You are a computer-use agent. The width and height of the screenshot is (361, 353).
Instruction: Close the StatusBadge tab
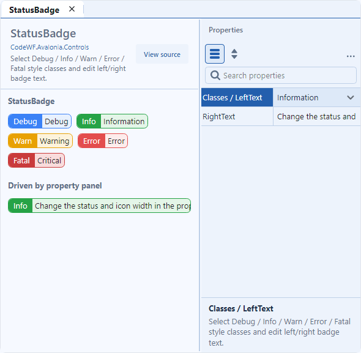coord(72,9)
